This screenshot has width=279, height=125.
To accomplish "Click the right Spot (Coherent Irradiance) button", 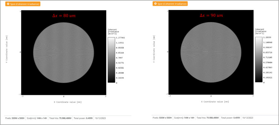I will (170, 3).
